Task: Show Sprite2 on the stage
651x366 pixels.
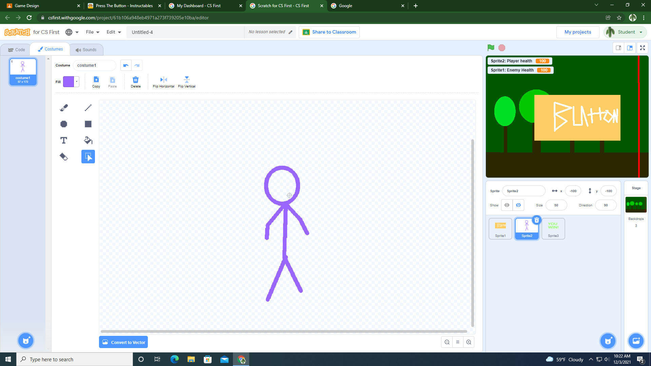Action: (x=507, y=205)
